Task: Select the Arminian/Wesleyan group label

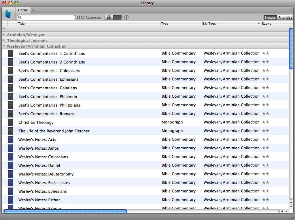Action: (26, 35)
